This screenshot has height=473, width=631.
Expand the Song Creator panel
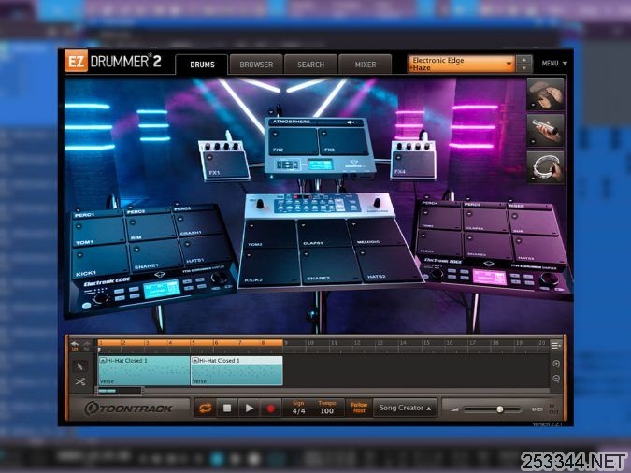pyautogui.click(x=405, y=408)
